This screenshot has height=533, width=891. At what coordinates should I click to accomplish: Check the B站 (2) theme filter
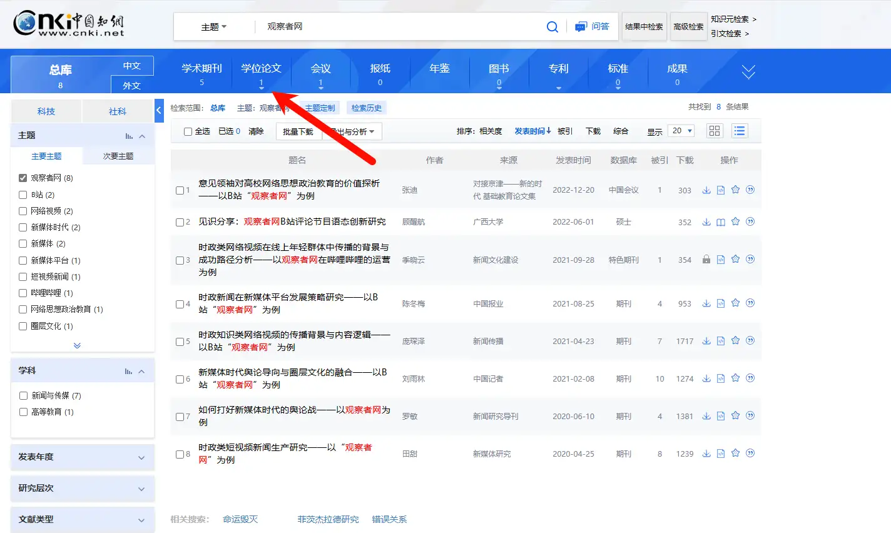tap(23, 195)
